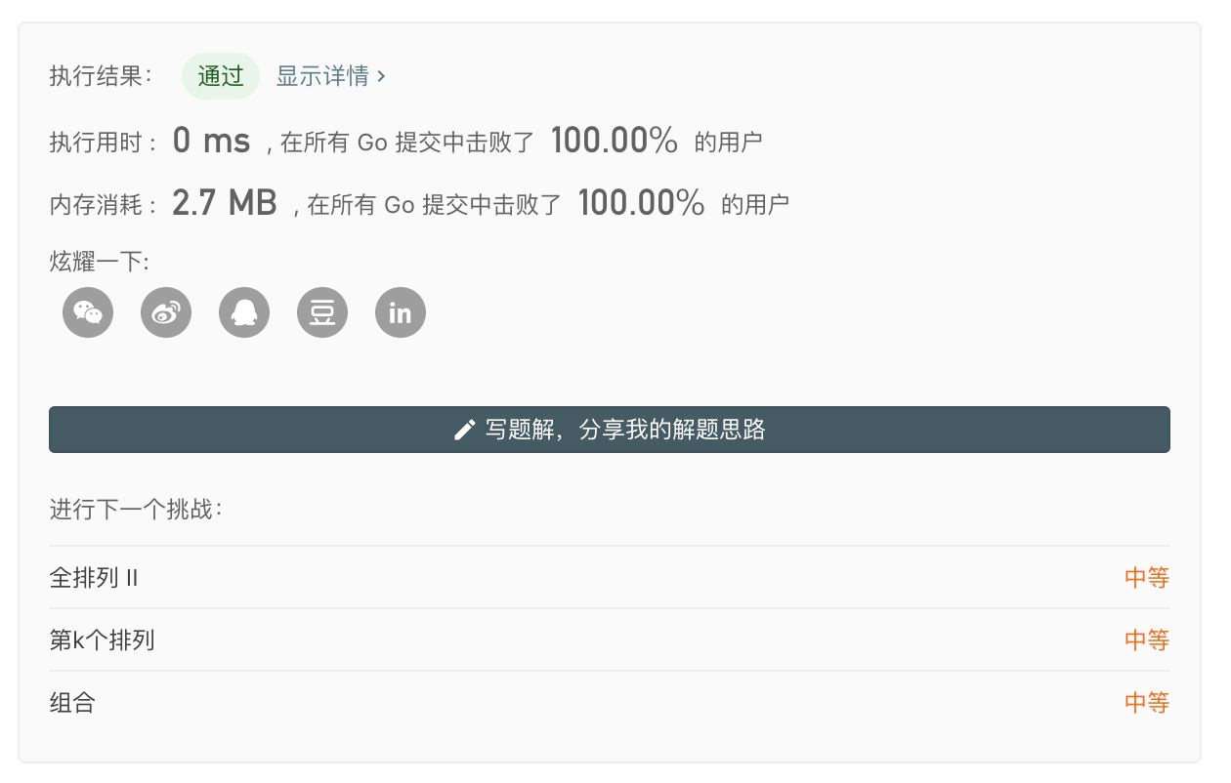
Task: Click the chevron next to 显示详情
Action: click(x=381, y=76)
